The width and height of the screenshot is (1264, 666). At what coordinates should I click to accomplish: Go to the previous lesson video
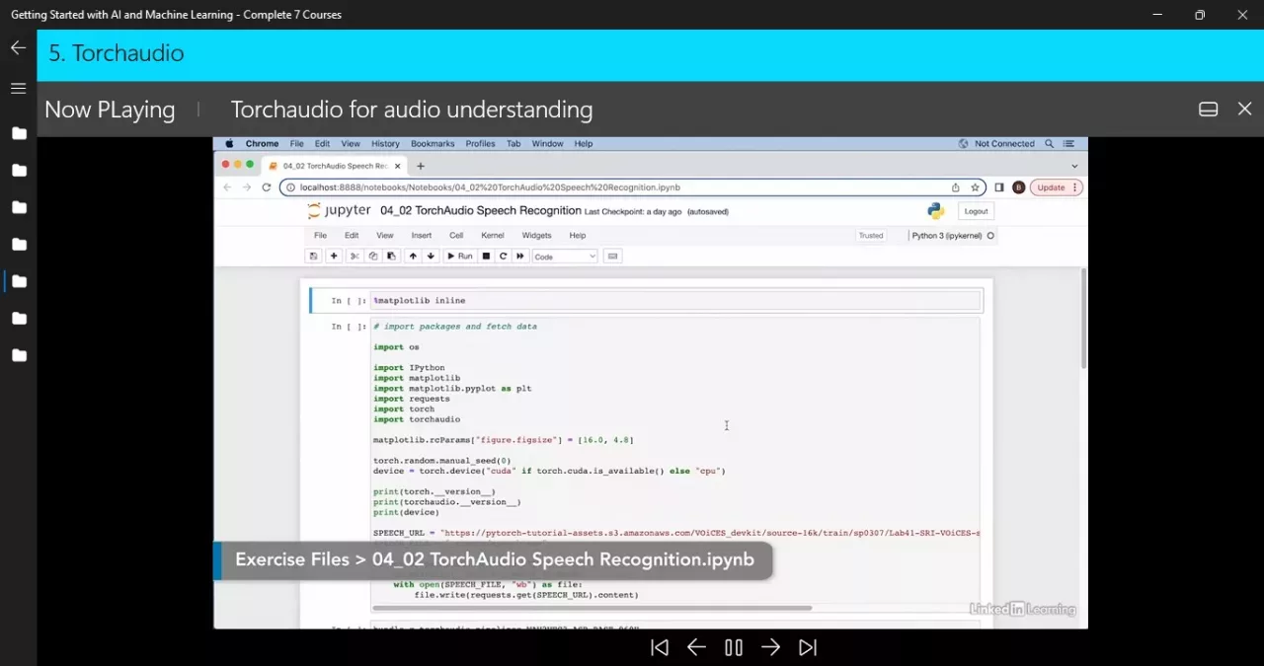coord(696,647)
